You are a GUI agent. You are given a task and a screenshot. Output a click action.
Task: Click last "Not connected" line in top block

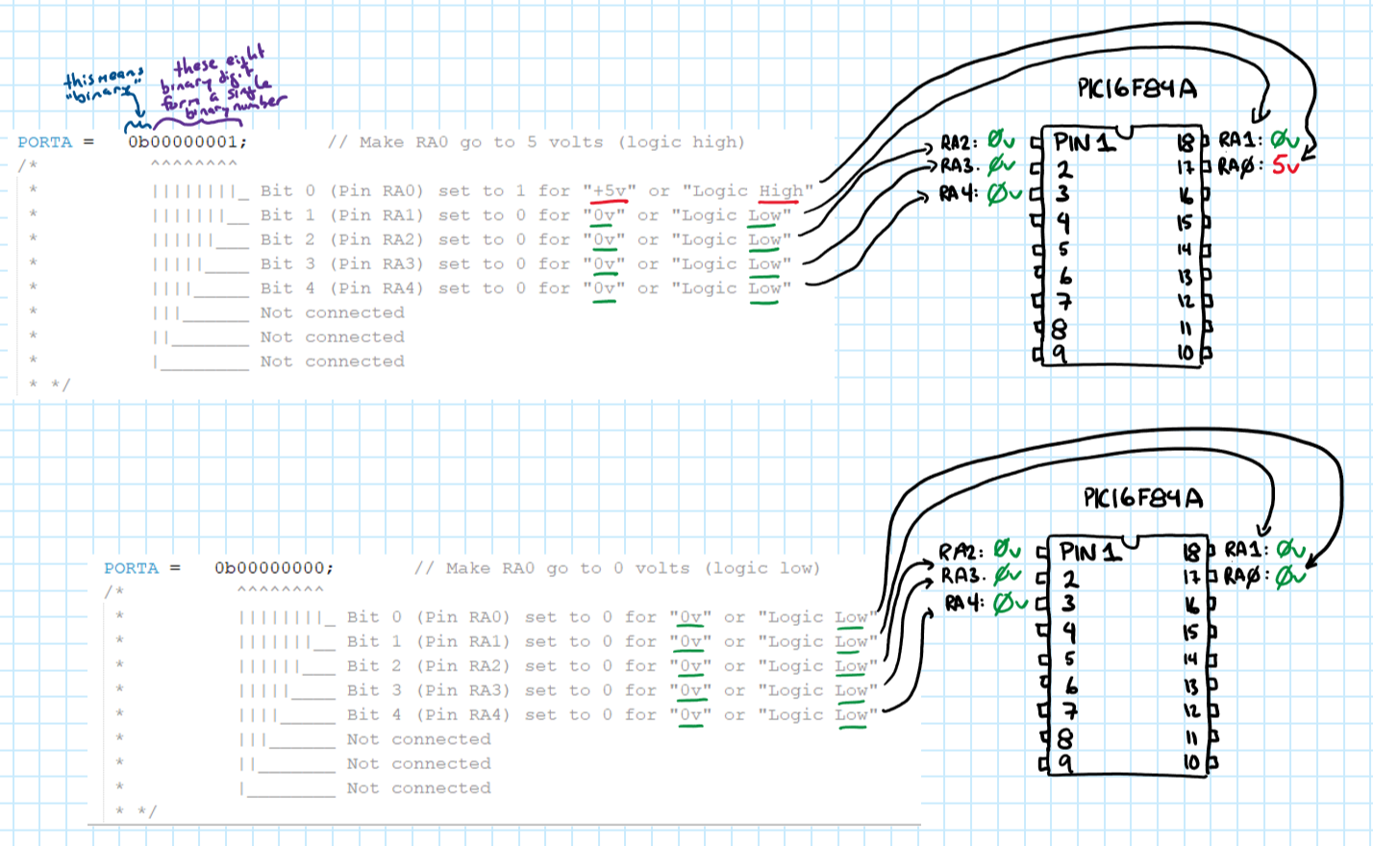(x=332, y=361)
